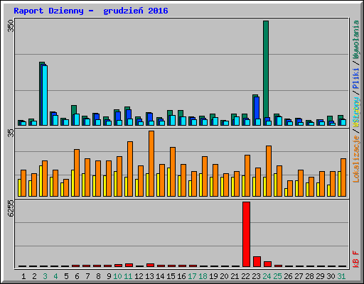
Task: Click the chart title Raport Dzienny
Action: [x=48, y=11]
